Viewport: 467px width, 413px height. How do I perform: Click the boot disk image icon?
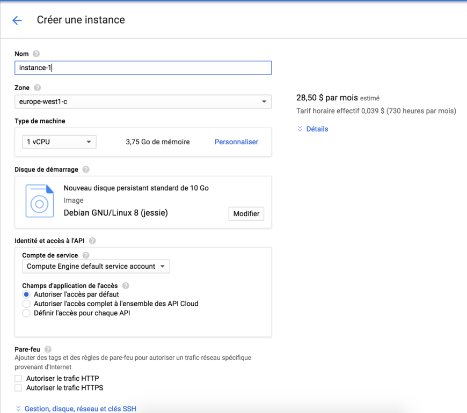[40, 202]
